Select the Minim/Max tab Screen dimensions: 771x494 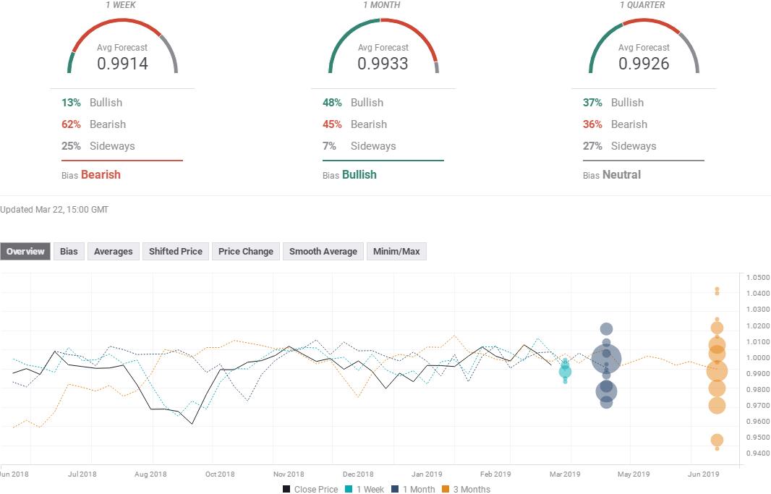coord(396,252)
